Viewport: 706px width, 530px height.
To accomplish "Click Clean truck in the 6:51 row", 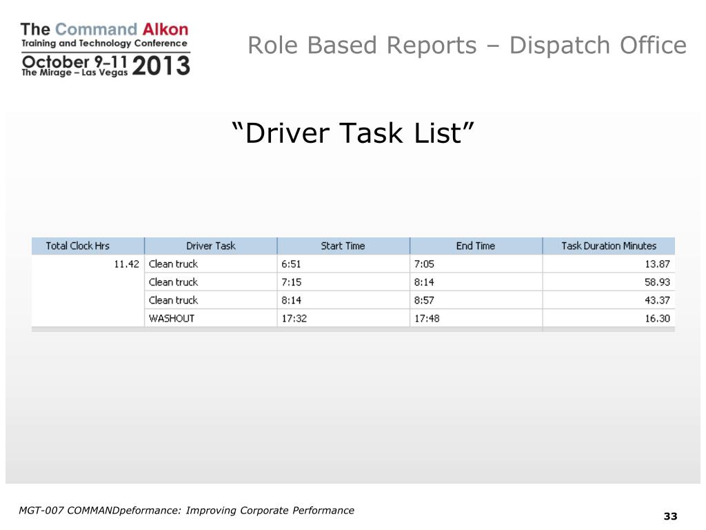I will [211, 264].
